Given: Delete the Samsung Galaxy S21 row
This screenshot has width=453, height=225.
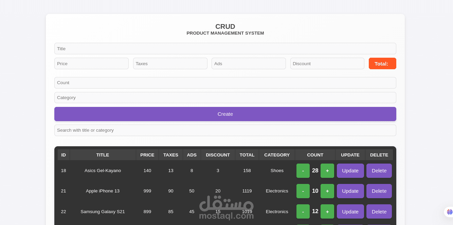Looking at the screenshot, I should click(x=379, y=211).
